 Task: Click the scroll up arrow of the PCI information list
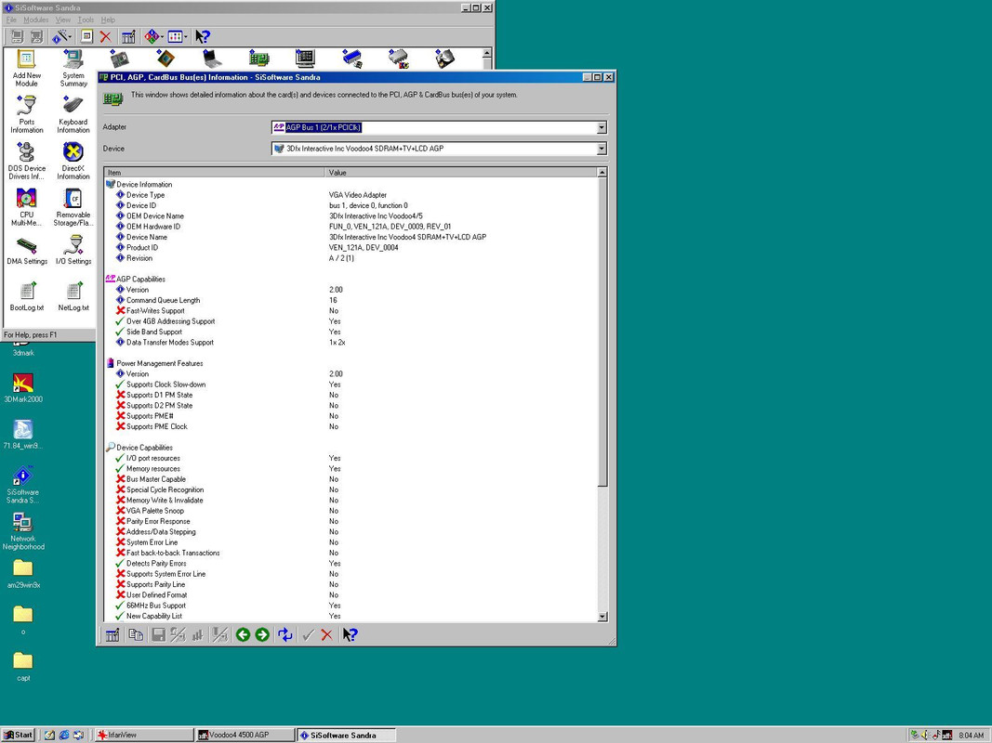tap(602, 172)
